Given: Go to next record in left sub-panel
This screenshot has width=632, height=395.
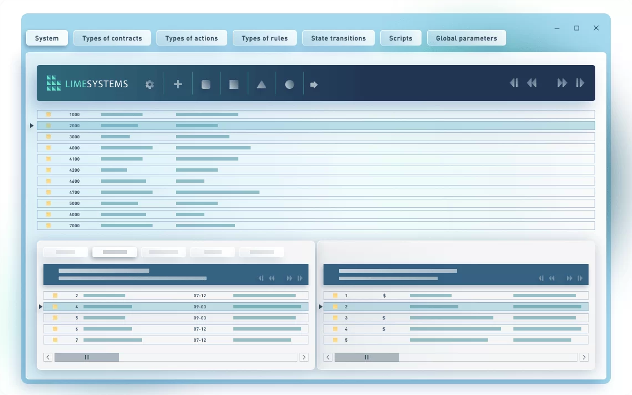Looking at the screenshot, I should [x=289, y=278].
